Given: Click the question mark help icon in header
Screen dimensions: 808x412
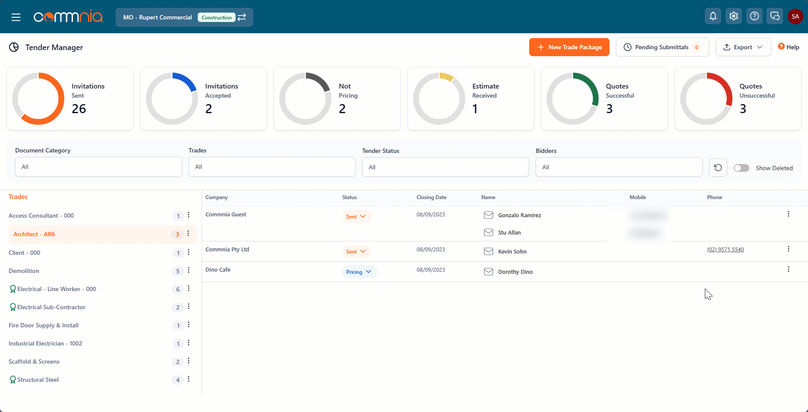Looking at the screenshot, I should (x=754, y=16).
